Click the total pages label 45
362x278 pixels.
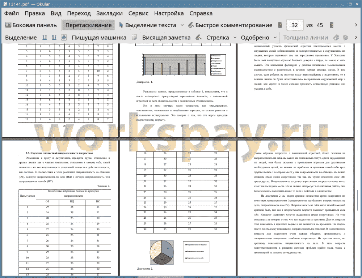[320, 25]
